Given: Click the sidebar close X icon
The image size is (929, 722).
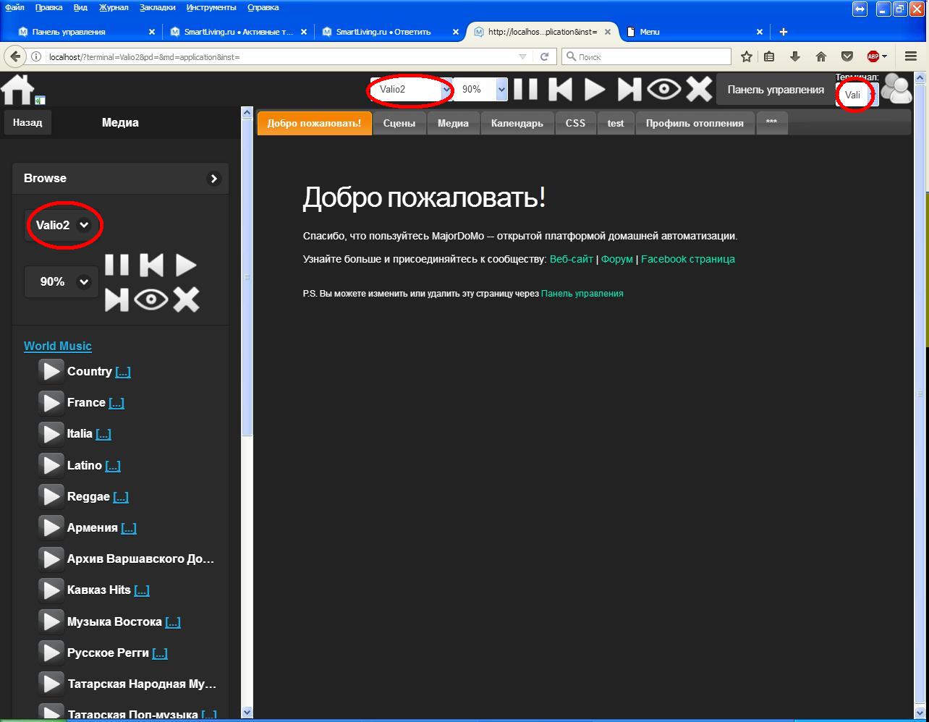Looking at the screenshot, I should 186,300.
